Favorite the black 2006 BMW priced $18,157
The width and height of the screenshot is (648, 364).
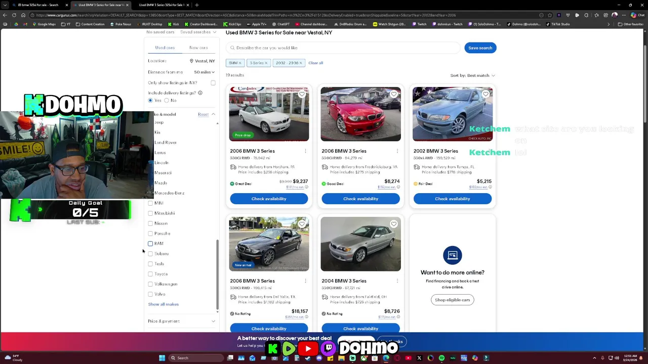tap(302, 224)
